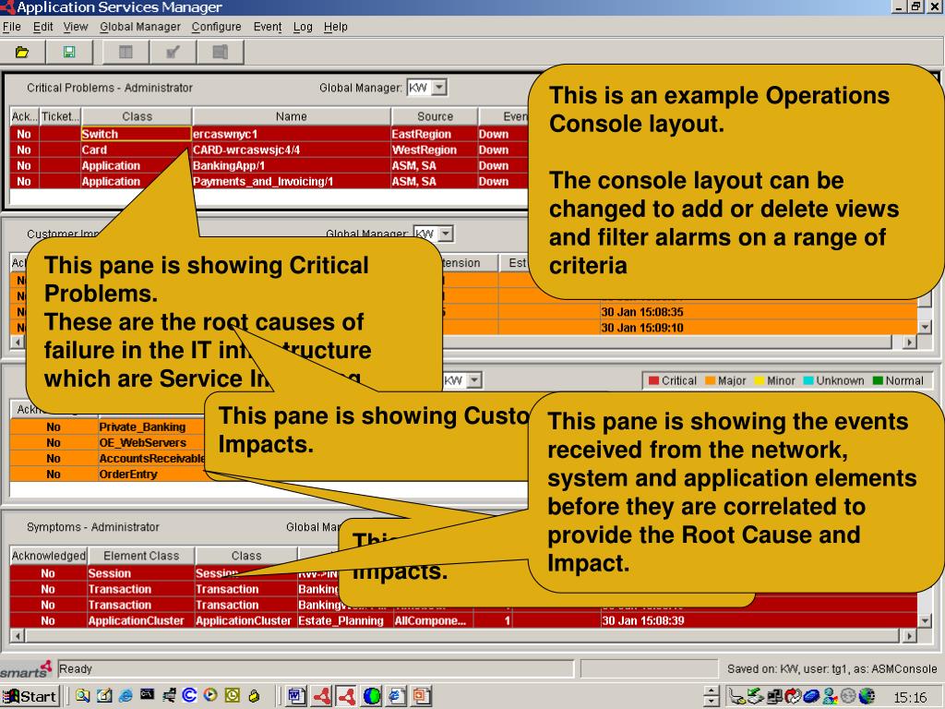Image resolution: width=945 pixels, height=709 pixels.
Task: Open the KW dropdown in the Customer Impact pane
Action: [x=447, y=234]
